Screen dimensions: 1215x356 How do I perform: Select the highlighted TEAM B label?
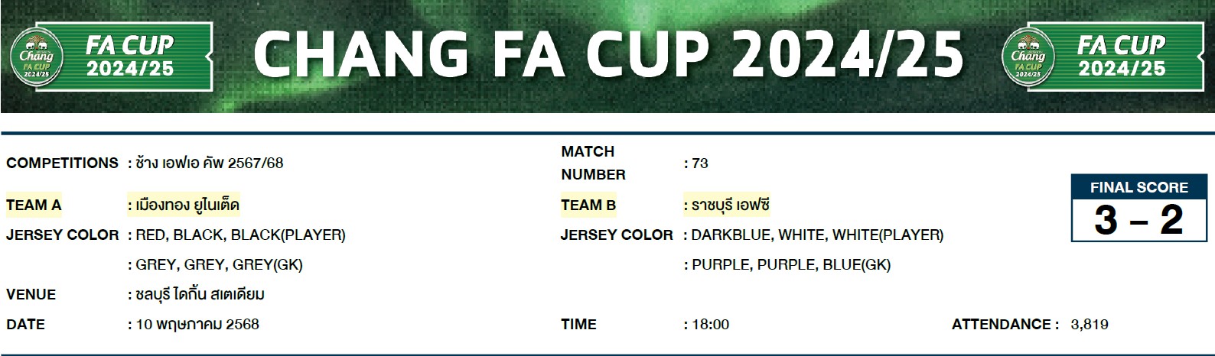click(588, 206)
